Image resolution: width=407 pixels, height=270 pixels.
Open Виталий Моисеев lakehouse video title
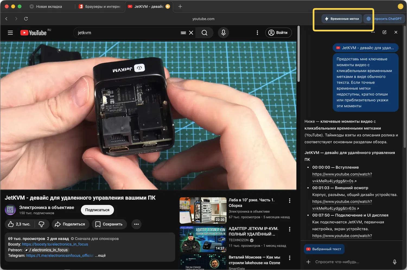click(255, 260)
